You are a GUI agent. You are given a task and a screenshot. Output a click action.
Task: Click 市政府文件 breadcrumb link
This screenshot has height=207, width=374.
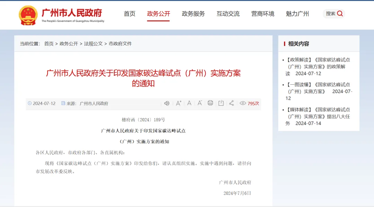tap(120, 44)
